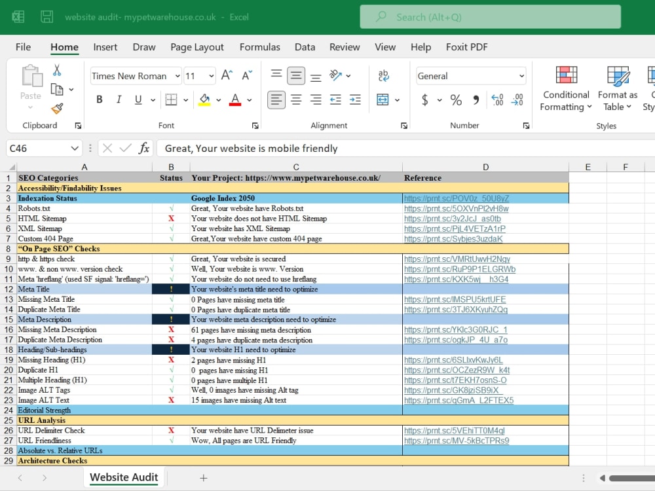The height and width of the screenshot is (491, 655).
Task: Open the prnt.sc link for Robots.txt row
Action: tap(456, 208)
